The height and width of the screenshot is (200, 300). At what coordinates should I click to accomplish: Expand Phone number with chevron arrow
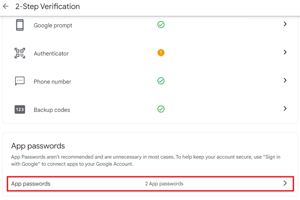pyautogui.click(x=285, y=80)
